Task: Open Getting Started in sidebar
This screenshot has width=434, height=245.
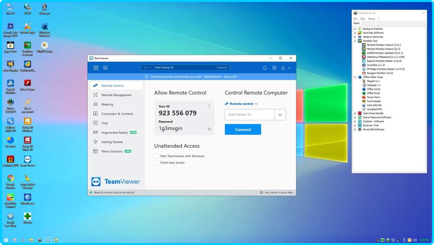Action: click(x=116, y=142)
